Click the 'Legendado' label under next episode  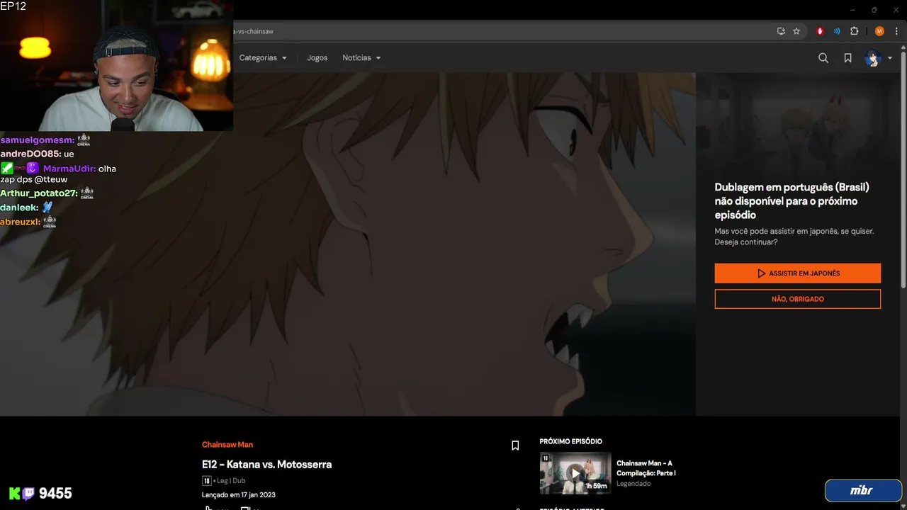click(633, 484)
